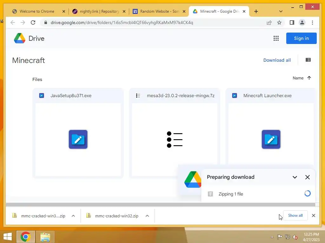The image size is (325, 243).
Task: Click the Zipping 1 file spinner
Action: coord(307,193)
